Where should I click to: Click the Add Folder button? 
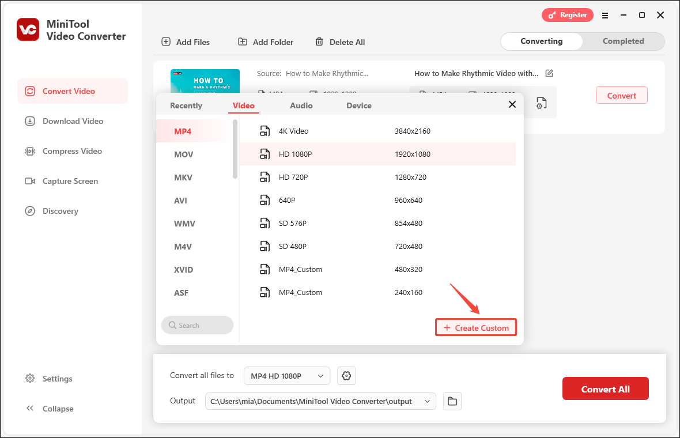click(266, 42)
